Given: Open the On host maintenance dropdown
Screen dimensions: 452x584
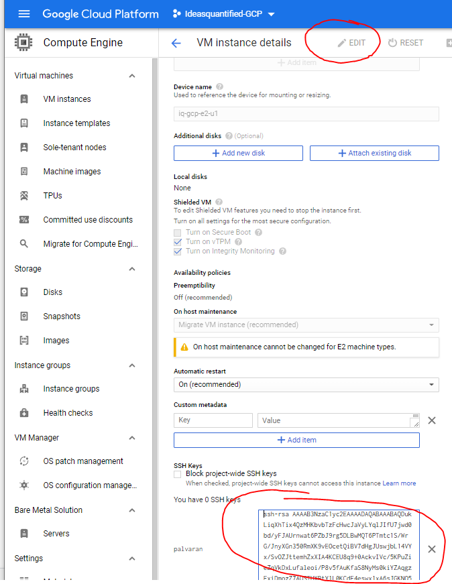Looking at the screenshot, I should coord(306,325).
